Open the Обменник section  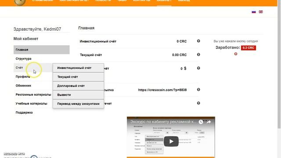(x=33, y=86)
